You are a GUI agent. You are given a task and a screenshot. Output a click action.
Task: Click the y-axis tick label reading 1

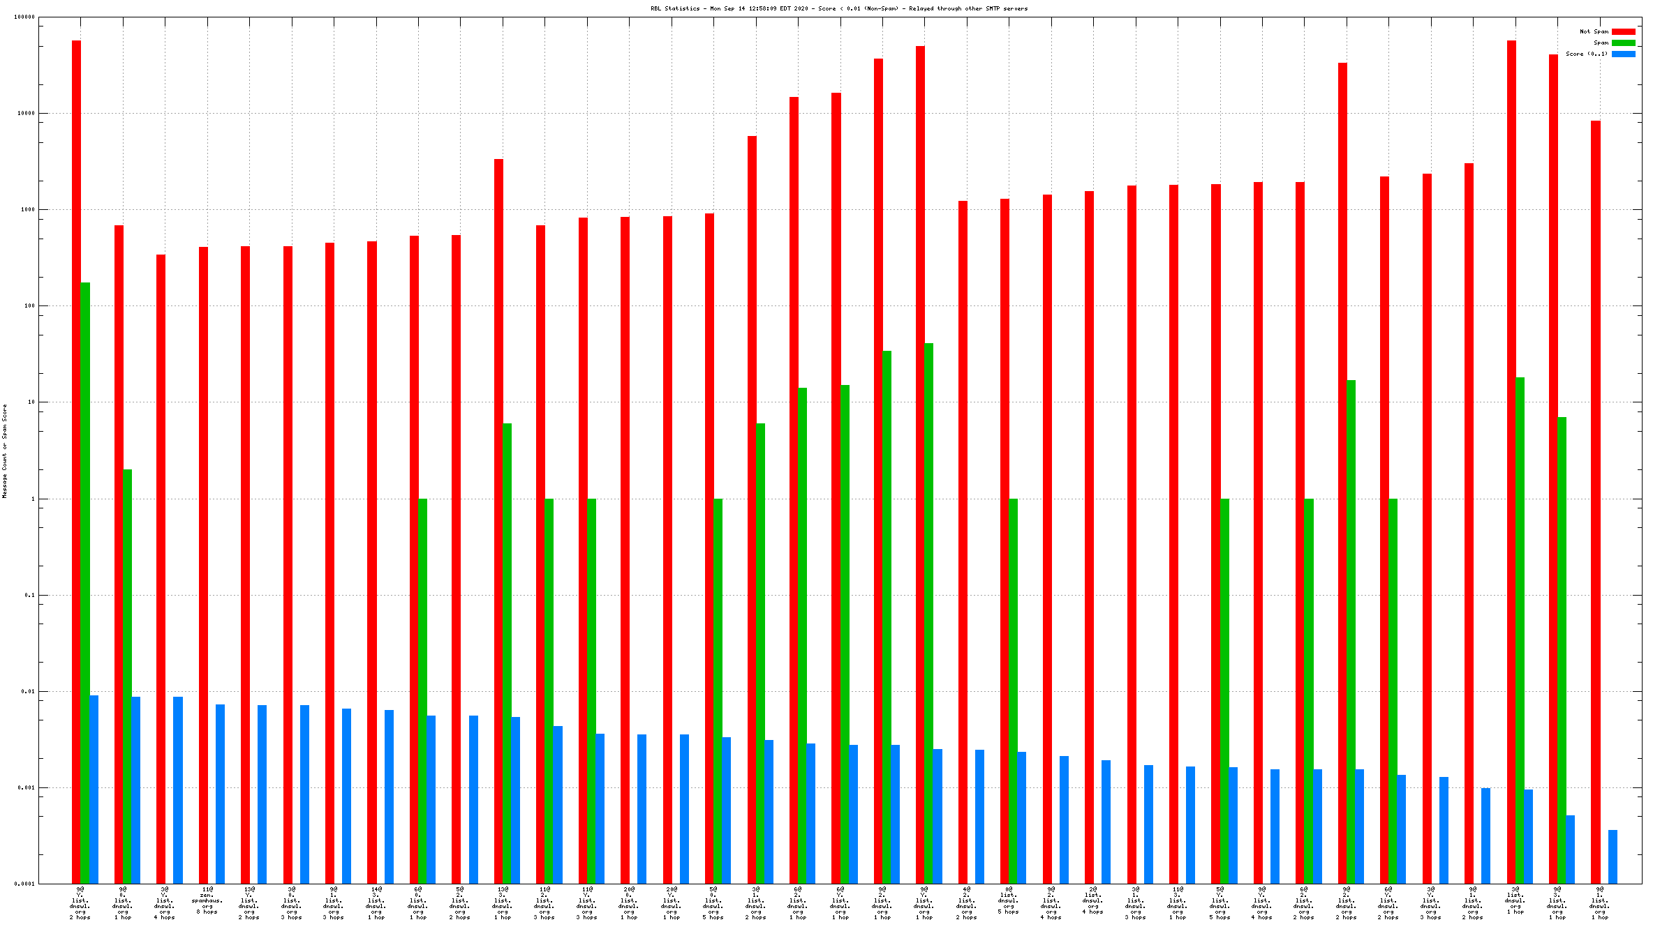[x=32, y=499]
